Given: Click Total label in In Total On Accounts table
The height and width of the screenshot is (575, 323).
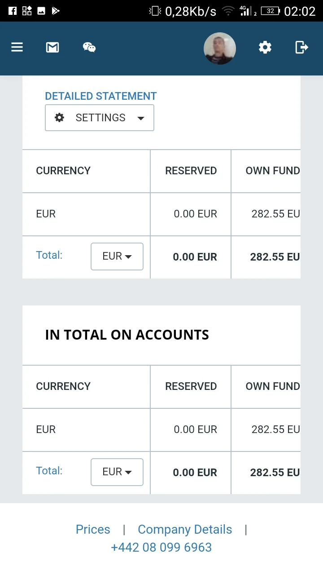Looking at the screenshot, I should 49,471.
